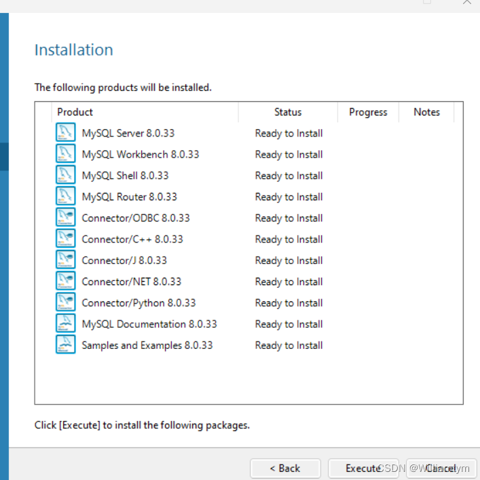The image size is (480, 480).
Task: Sort by the Product column header
Action: [145, 112]
